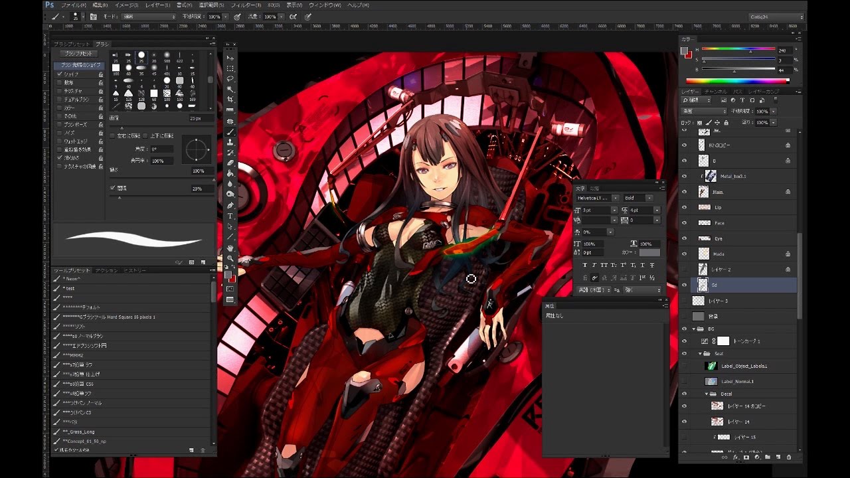The image size is (850, 478).
Task: Select the Magic Wand tool
Action: tap(230, 89)
